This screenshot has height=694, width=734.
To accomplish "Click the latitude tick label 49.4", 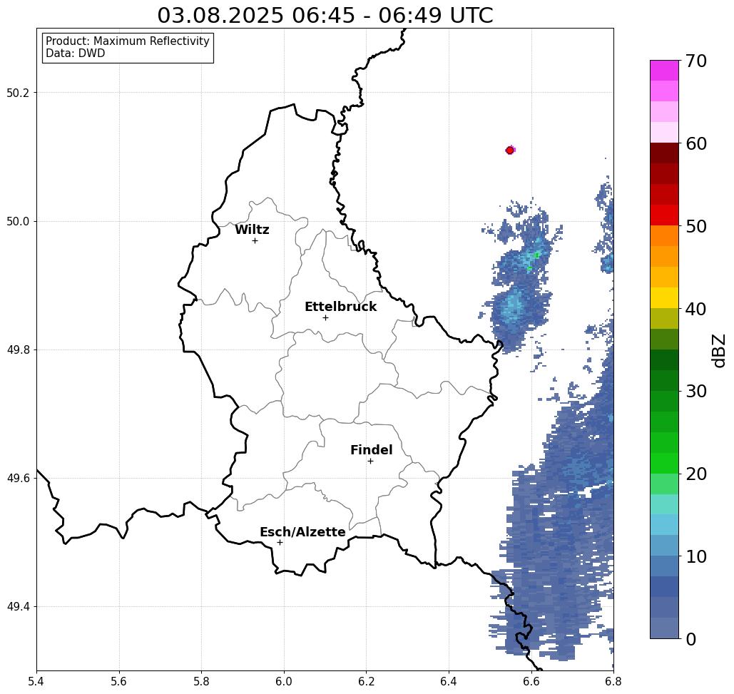I will point(18,607).
